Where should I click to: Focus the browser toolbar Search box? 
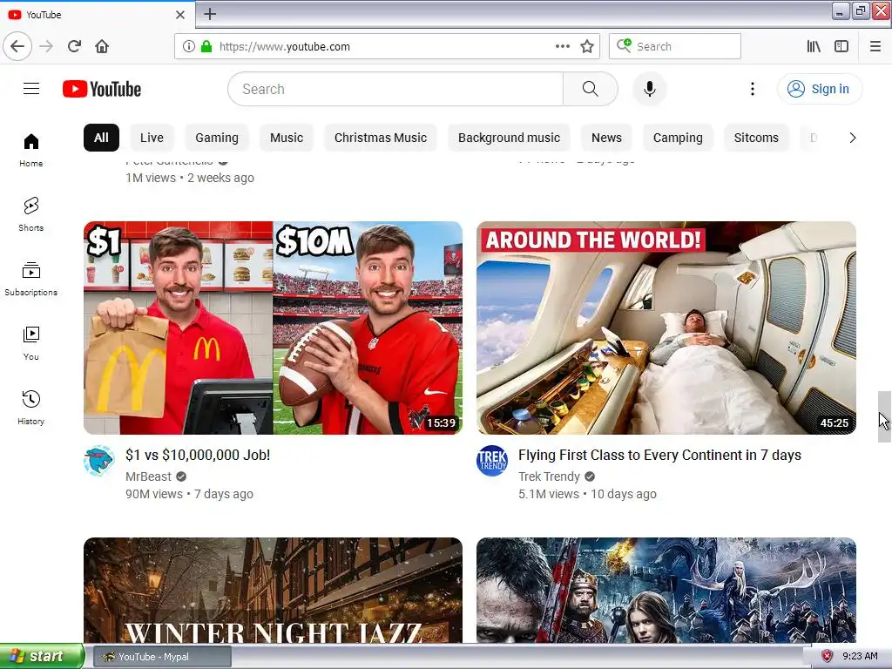coord(675,46)
